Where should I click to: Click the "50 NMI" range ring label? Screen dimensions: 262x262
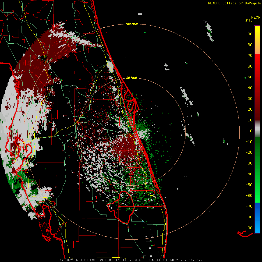pos(132,78)
